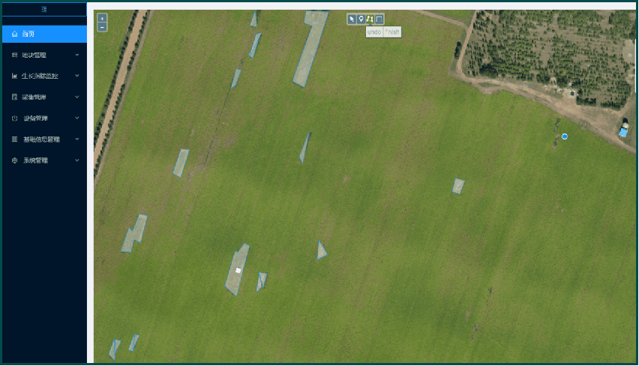Zoom in the map with plus button

click(x=102, y=18)
